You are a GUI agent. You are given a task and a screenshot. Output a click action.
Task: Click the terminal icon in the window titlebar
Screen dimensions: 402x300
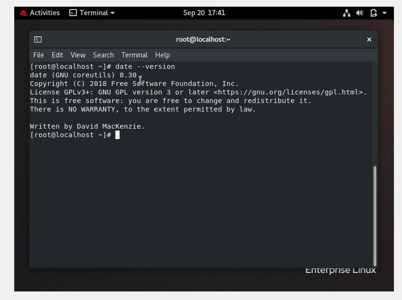click(x=38, y=39)
